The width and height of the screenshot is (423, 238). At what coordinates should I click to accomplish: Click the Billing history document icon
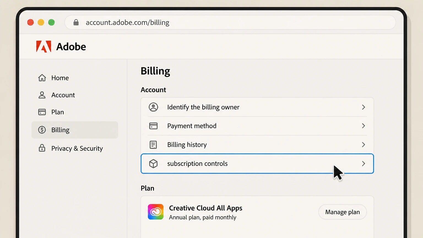(x=153, y=145)
